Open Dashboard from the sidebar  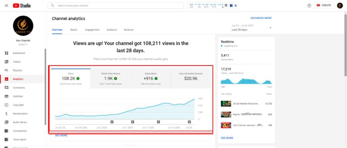[19, 53]
